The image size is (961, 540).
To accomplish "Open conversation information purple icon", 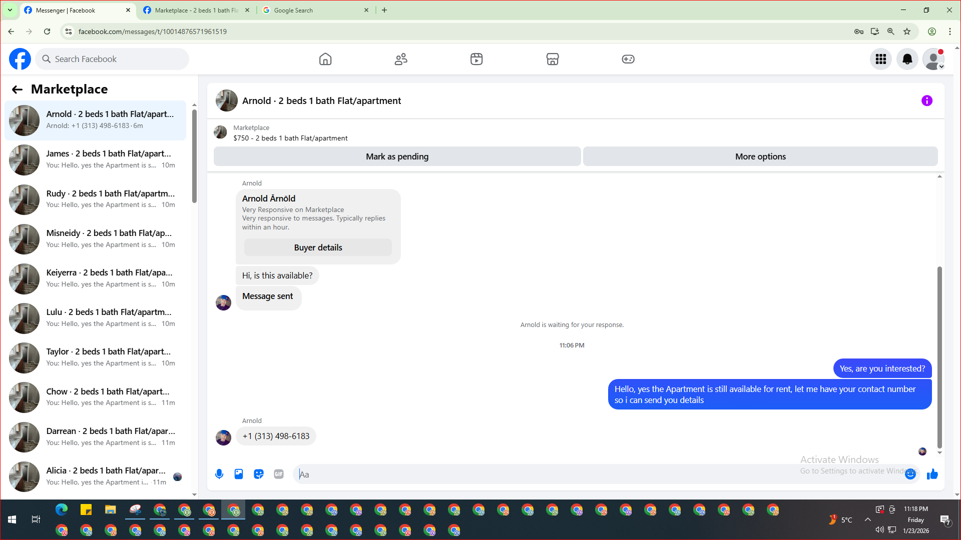I will [926, 101].
